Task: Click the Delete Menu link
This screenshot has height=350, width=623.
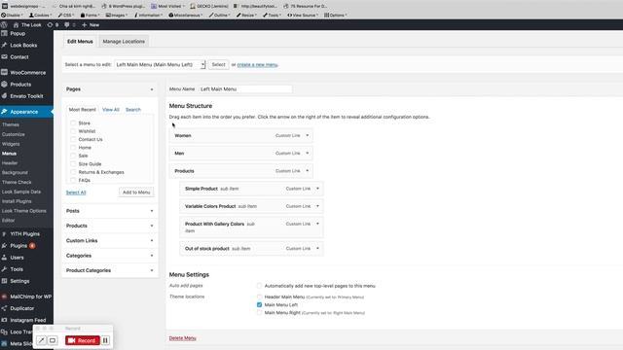Action: [183, 338]
